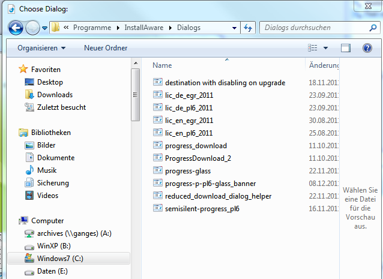
Task: Open the Dokumente library
Action: click(x=56, y=158)
